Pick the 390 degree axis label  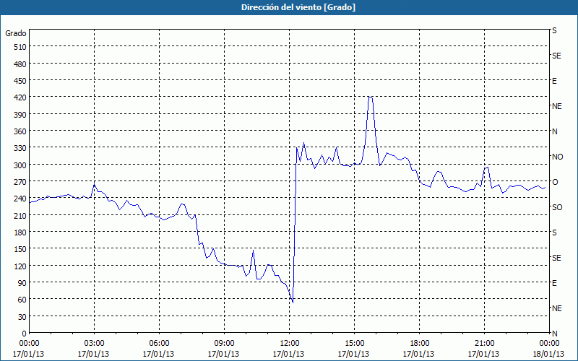click(x=20, y=115)
